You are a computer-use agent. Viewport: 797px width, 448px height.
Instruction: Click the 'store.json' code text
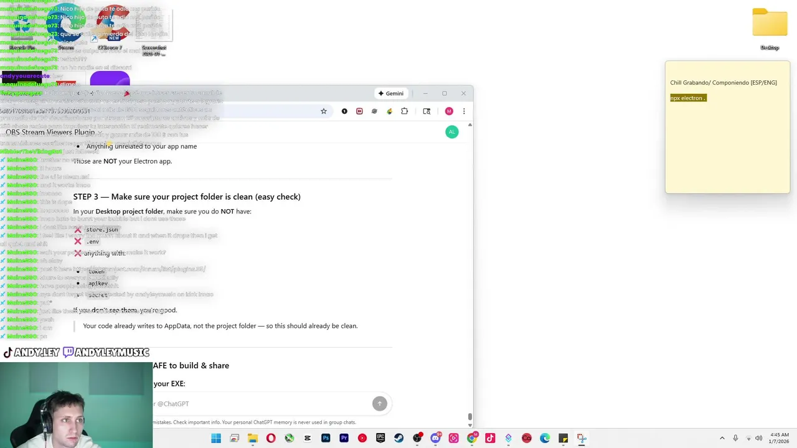click(x=102, y=230)
